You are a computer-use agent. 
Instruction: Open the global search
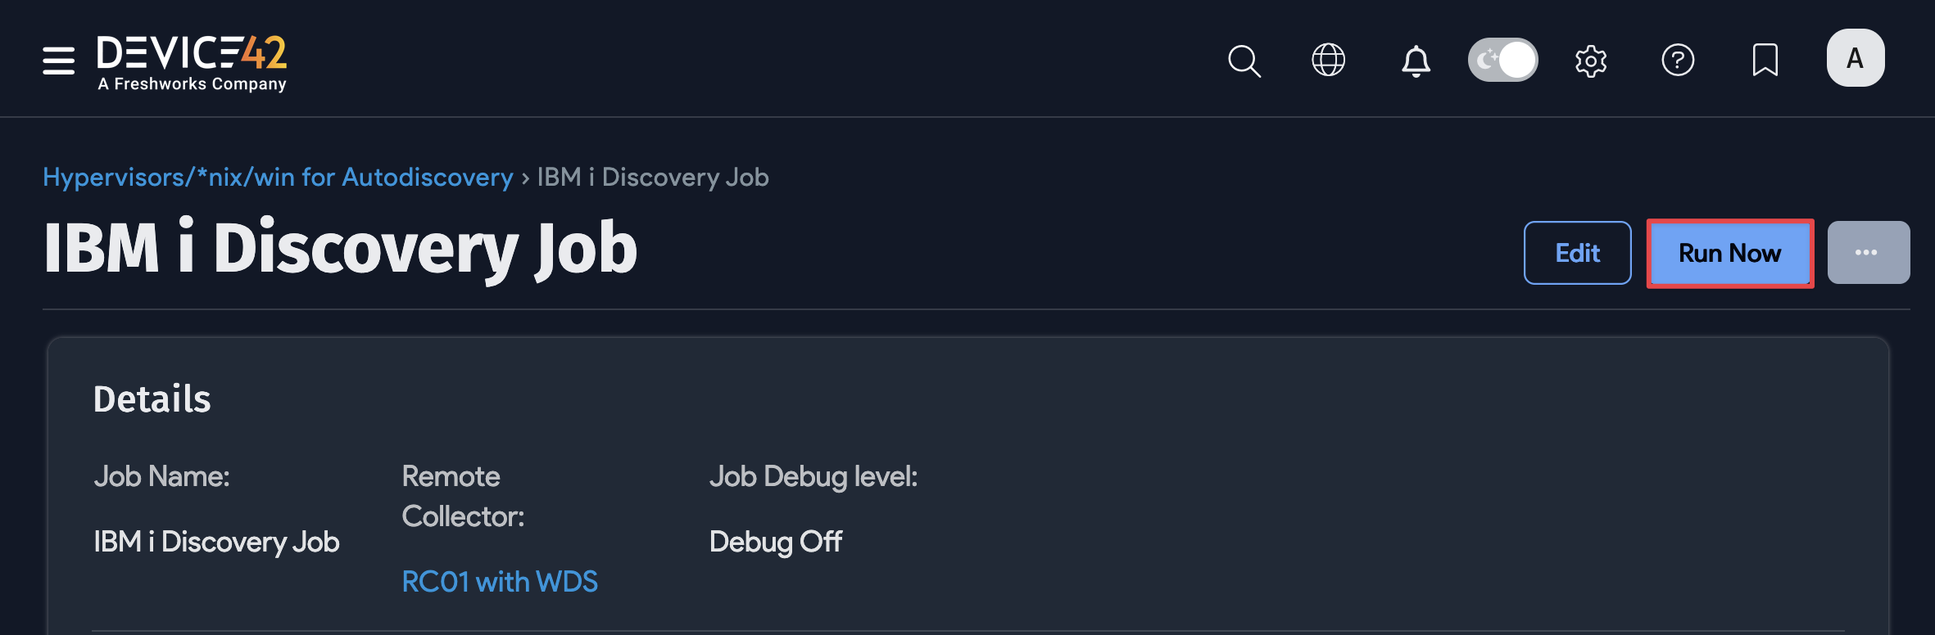click(1244, 60)
